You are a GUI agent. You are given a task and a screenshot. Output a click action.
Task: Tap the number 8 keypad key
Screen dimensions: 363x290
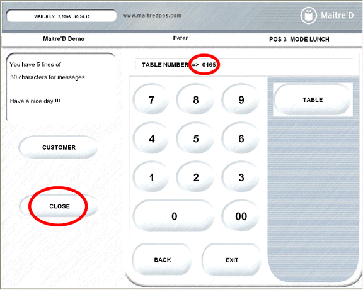[x=195, y=99]
